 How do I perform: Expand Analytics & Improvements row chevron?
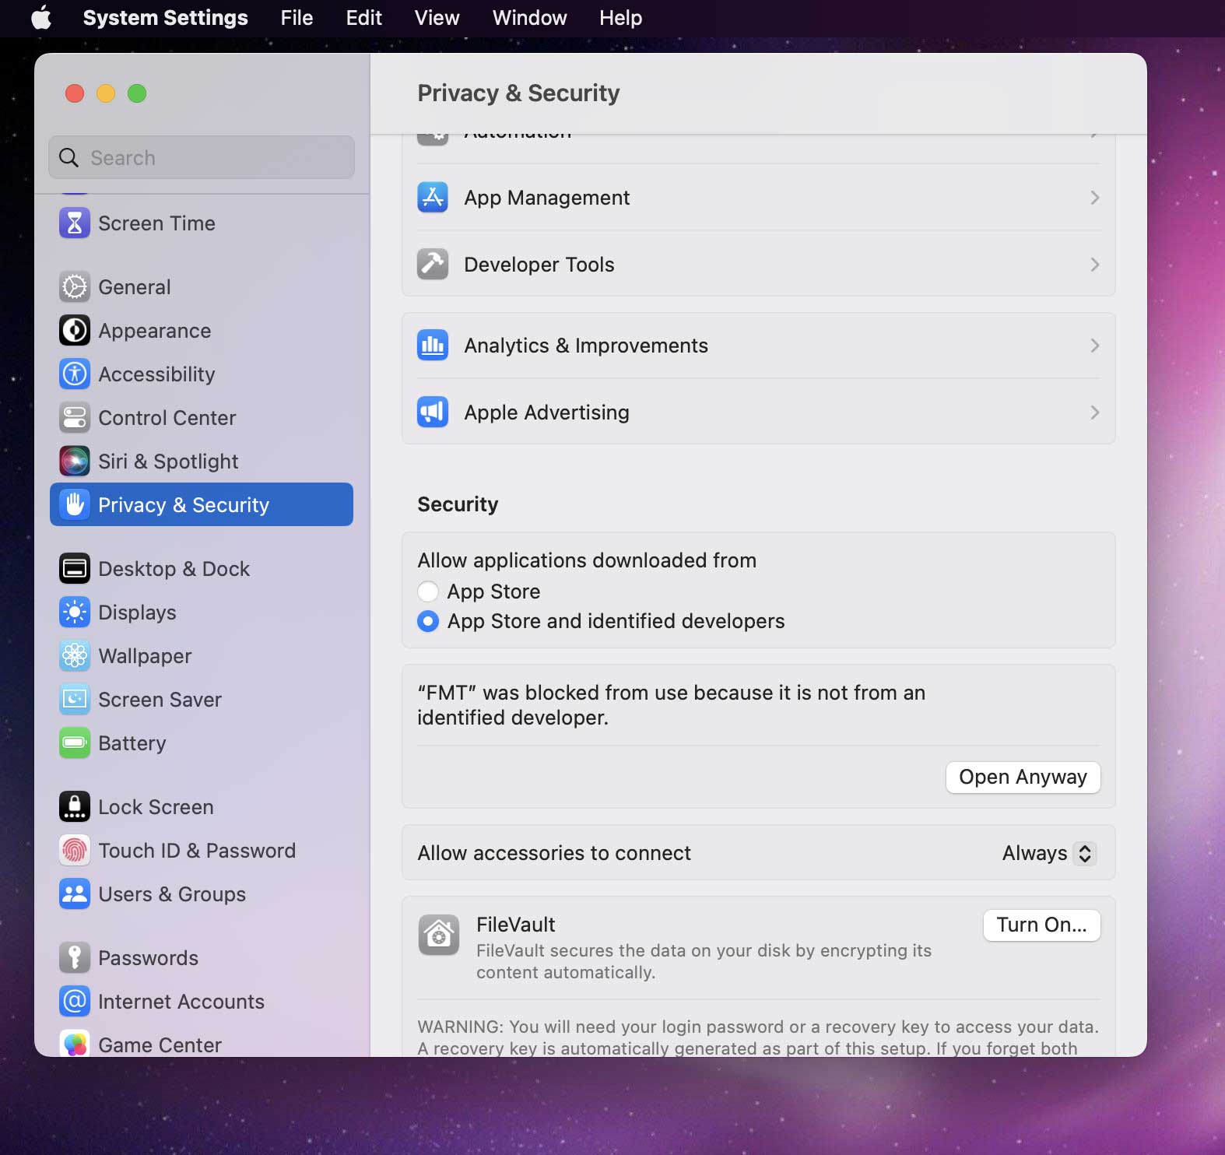point(1094,346)
